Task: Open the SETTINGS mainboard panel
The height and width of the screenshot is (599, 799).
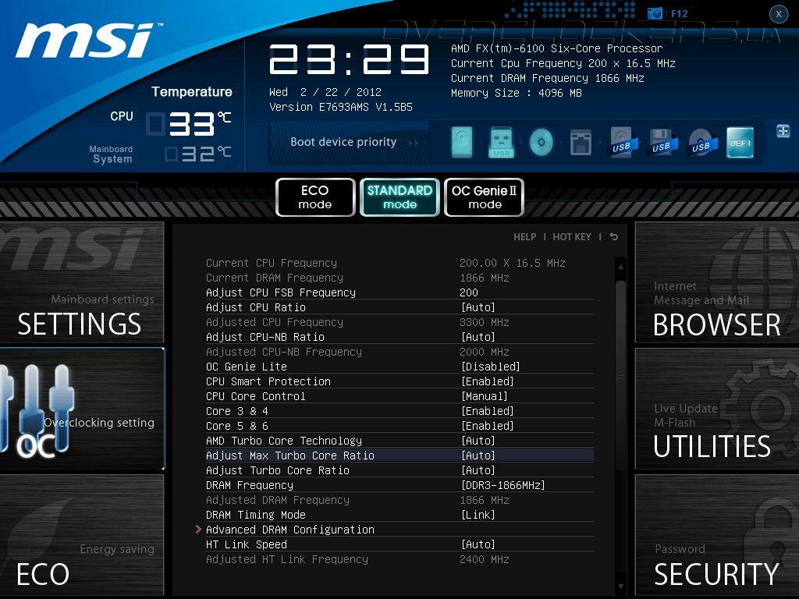Action: coord(81,282)
